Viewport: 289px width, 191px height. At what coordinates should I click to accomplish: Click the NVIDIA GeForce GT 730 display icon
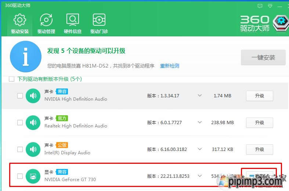click(x=33, y=176)
